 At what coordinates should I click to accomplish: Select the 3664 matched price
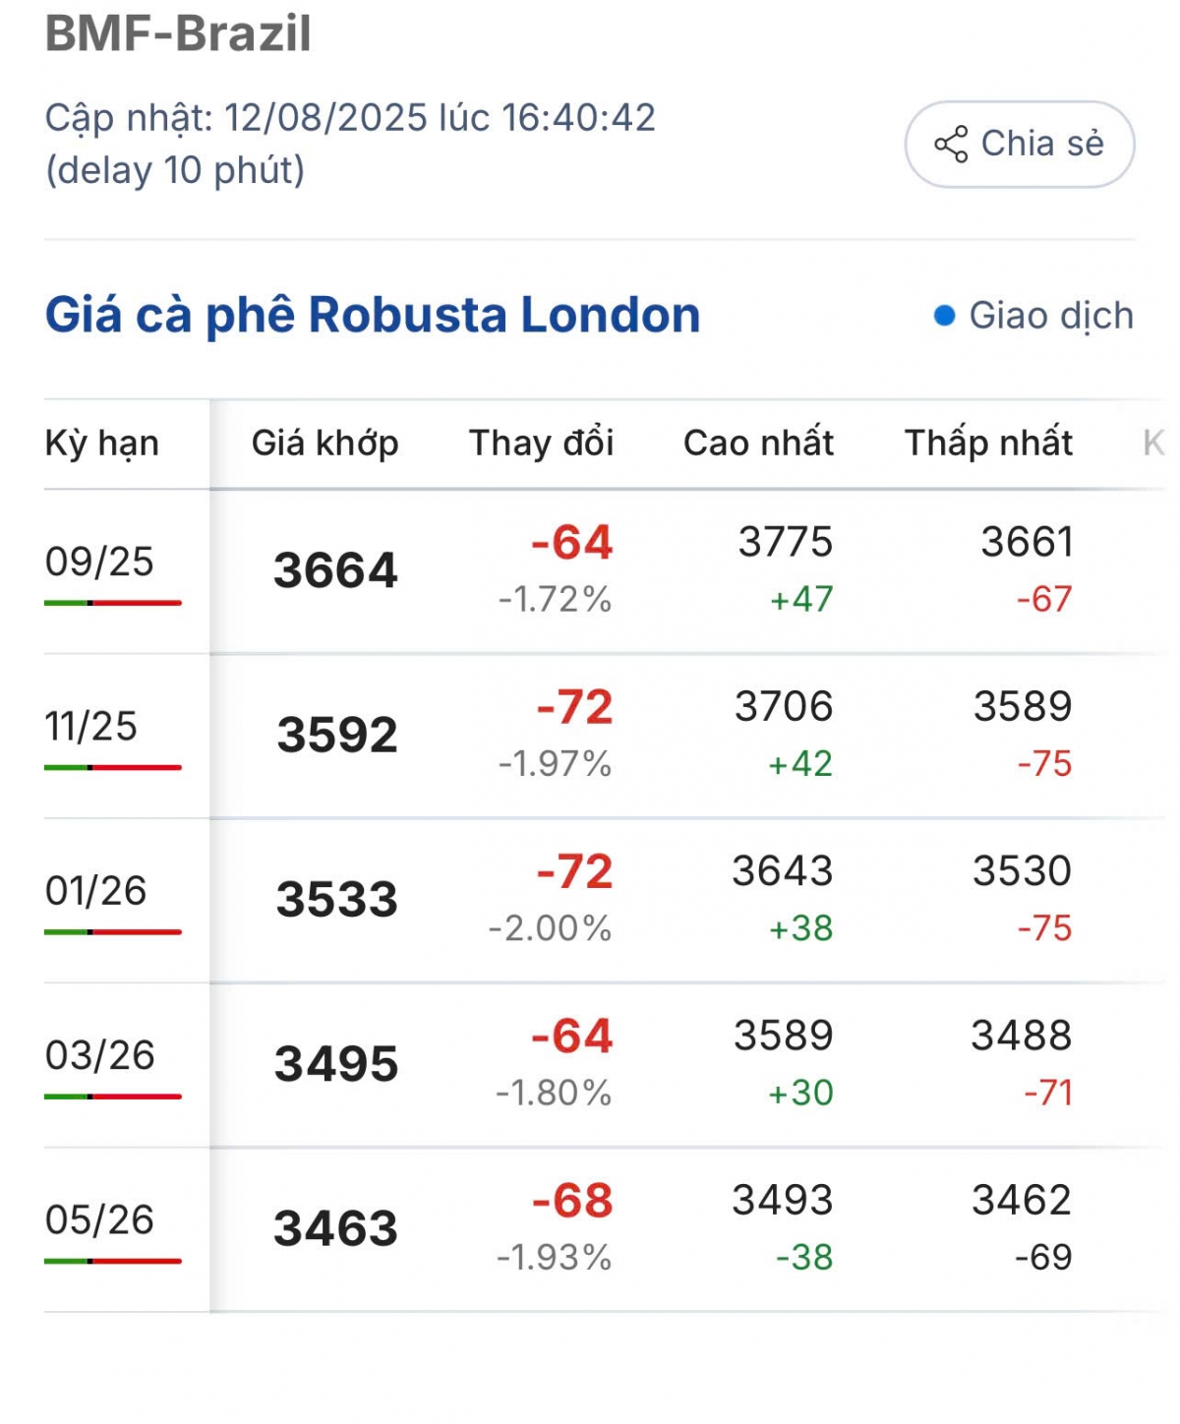tap(335, 571)
